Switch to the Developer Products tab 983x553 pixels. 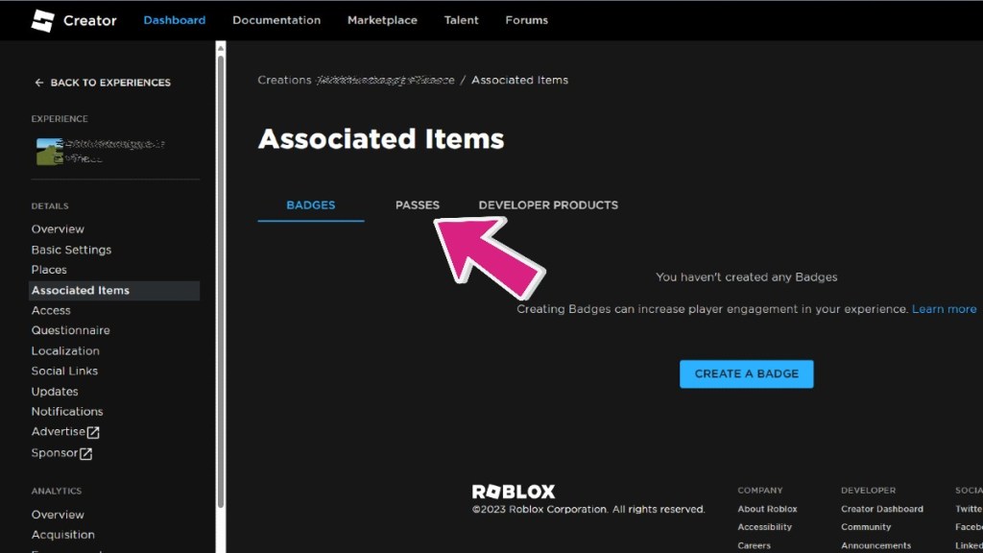click(548, 204)
